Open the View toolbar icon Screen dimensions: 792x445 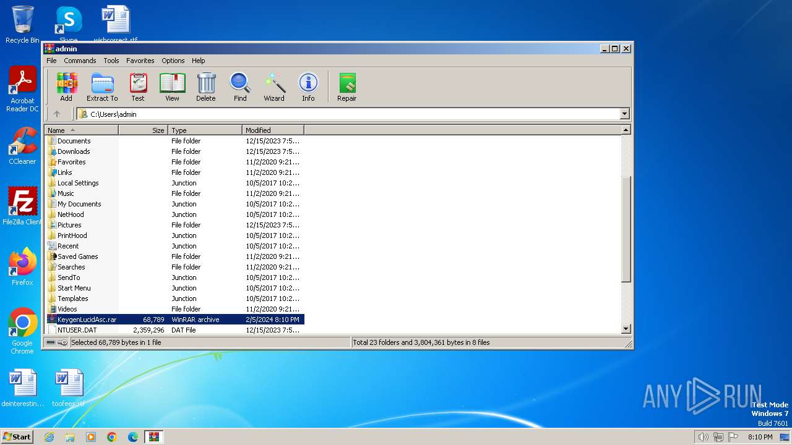pyautogui.click(x=172, y=87)
